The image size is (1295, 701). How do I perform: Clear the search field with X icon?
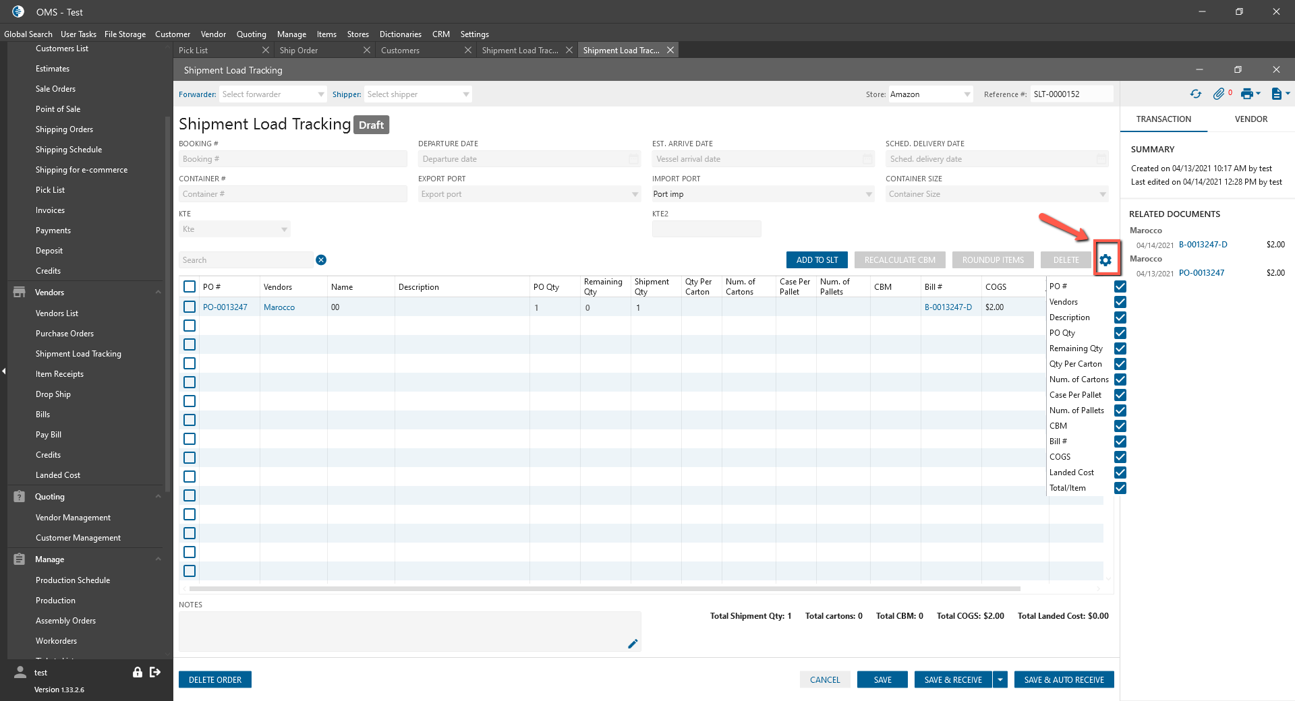coord(321,260)
